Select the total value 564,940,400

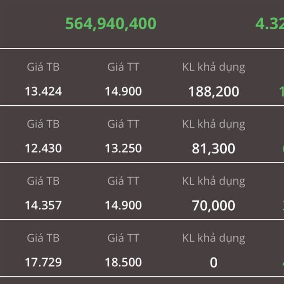point(111,24)
